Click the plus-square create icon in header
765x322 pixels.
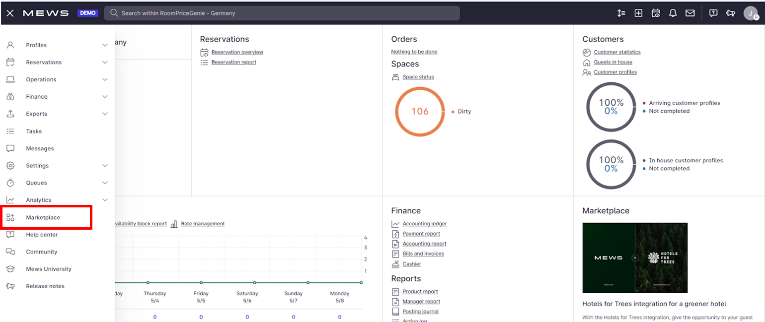click(x=638, y=13)
